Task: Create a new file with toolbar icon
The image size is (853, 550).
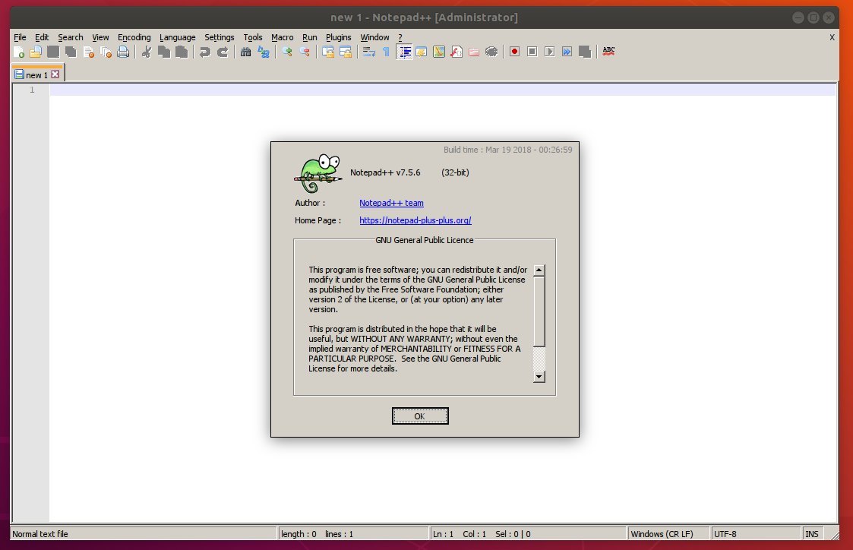Action: click(x=18, y=52)
